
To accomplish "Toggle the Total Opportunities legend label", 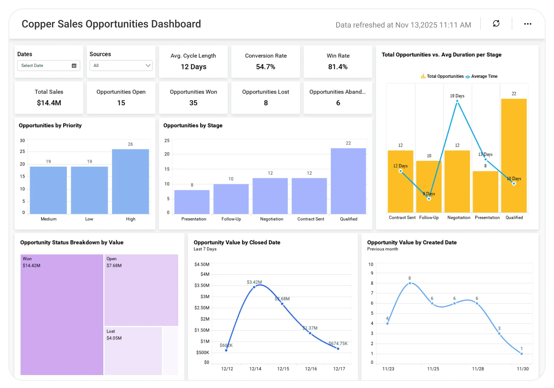I will pos(445,76).
